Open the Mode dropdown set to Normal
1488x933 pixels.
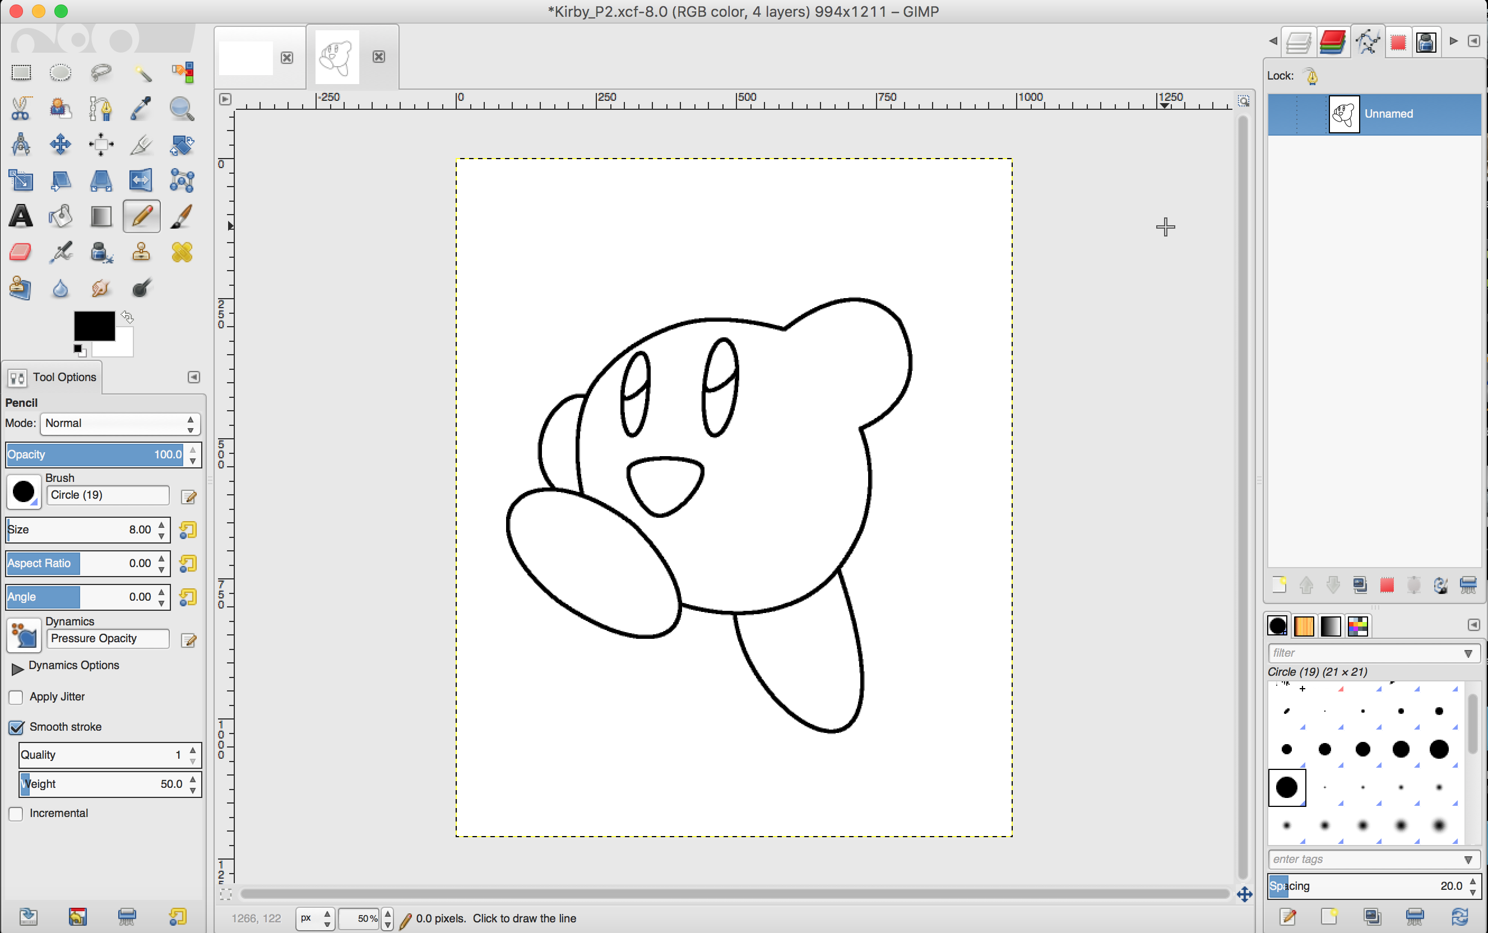[x=120, y=424]
